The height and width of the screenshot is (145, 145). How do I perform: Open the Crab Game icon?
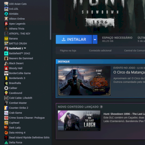(x=6, y=113)
